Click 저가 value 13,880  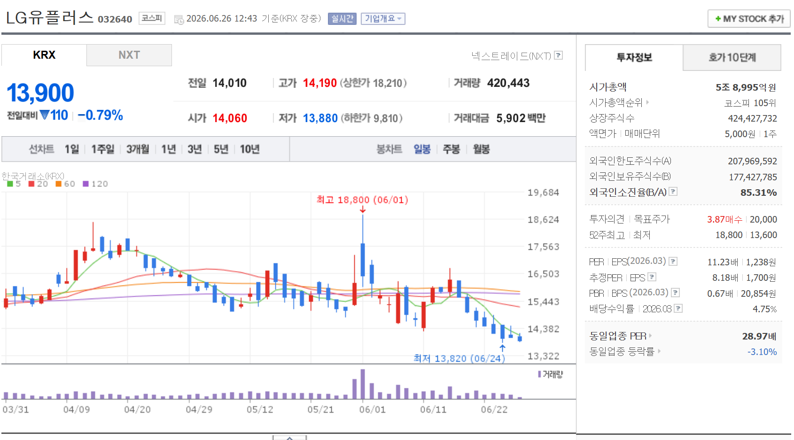point(320,118)
